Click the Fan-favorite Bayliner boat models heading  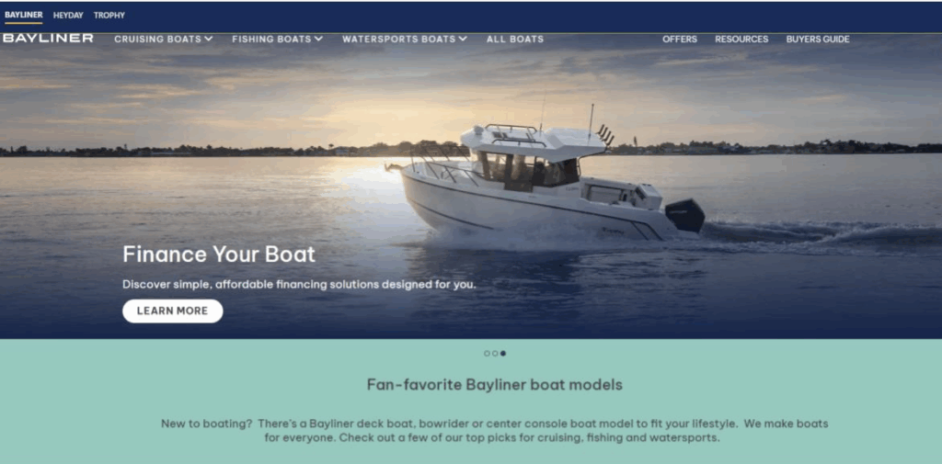pyautogui.click(x=494, y=385)
